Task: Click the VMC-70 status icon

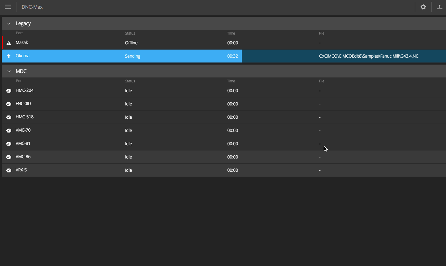Action: point(9,131)
